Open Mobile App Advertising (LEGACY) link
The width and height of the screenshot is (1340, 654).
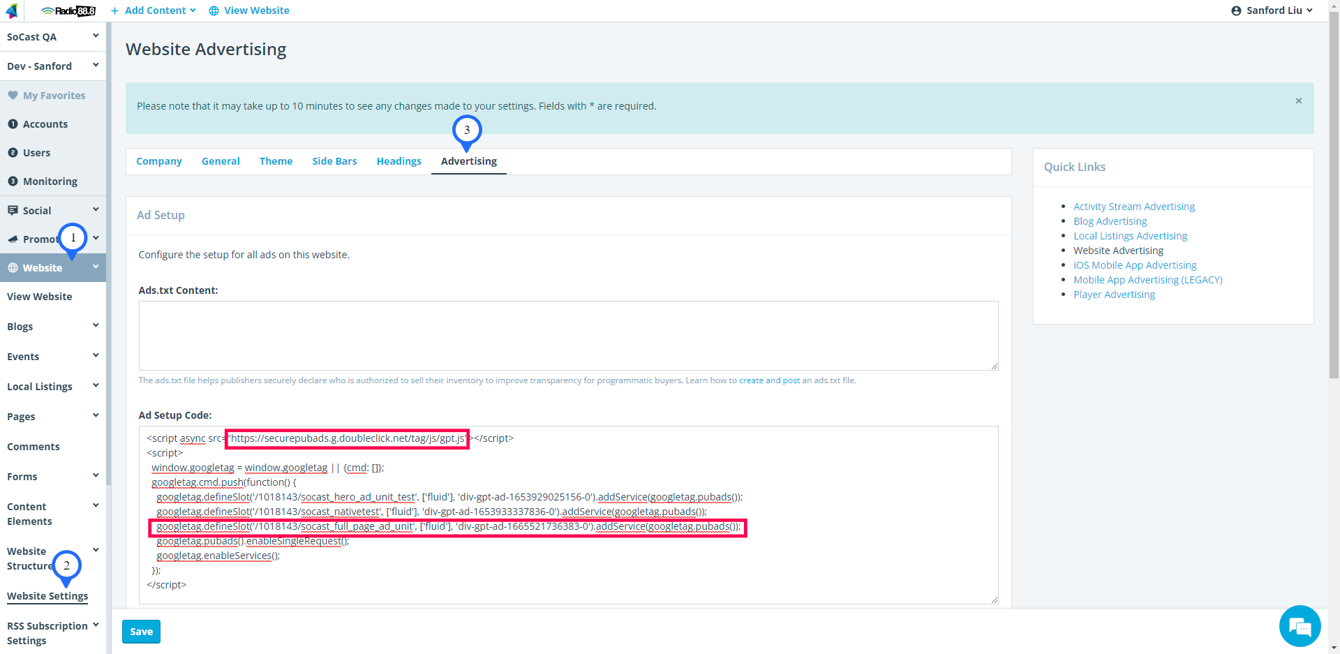[x=1148, y=280]
